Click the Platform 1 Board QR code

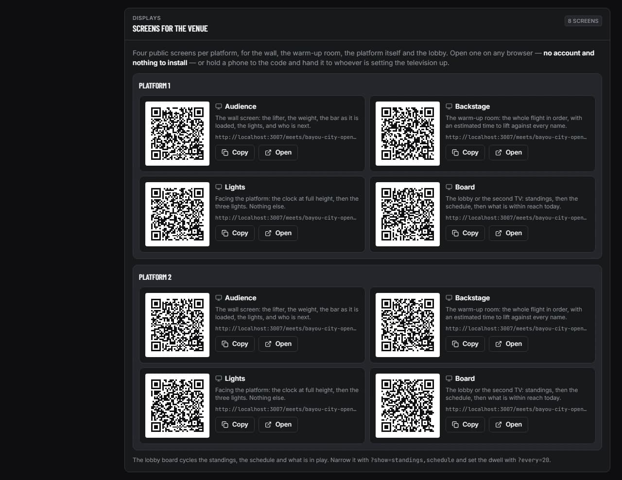tap(408, 214)
